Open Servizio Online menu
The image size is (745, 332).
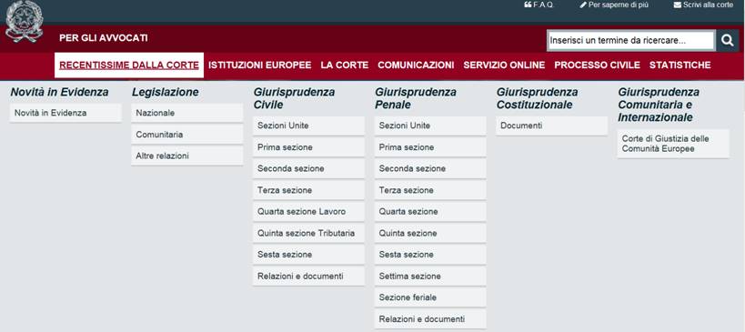click(504, 65)
